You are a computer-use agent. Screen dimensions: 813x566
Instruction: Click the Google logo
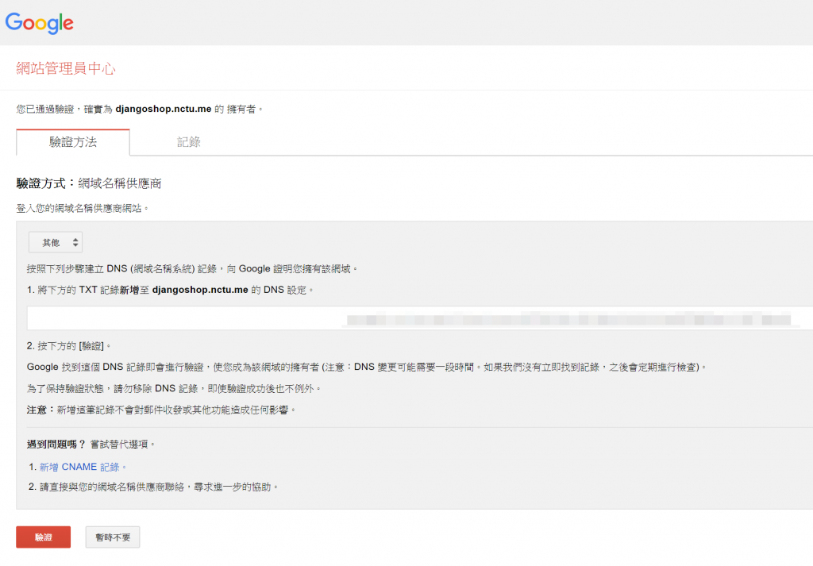pyautogui.click(x=40, y=23)
